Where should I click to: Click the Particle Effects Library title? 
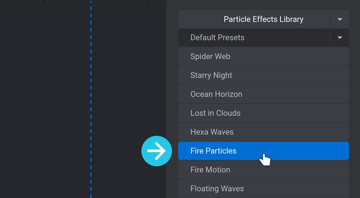point(263,19)
